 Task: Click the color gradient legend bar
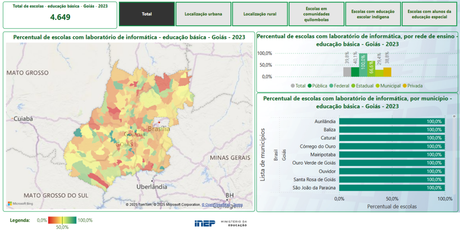pyautogui.click(x=62, y=220)
